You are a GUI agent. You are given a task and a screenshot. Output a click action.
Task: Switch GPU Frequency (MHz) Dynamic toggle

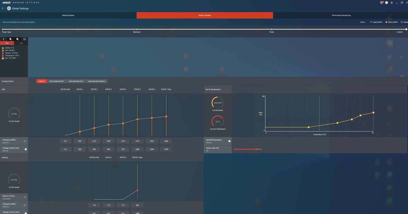(25, 141)
